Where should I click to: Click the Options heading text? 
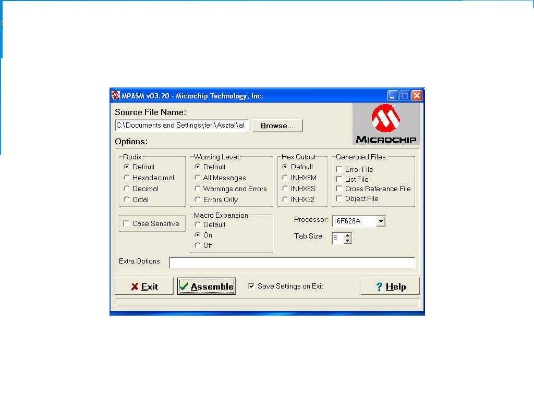[x=131, y=142]
